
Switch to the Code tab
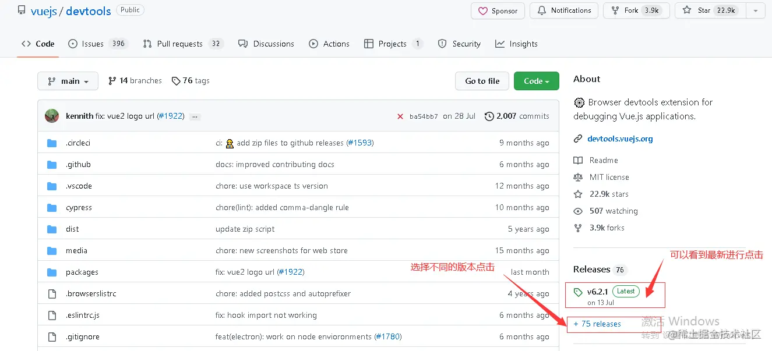click(x=38, y=44)
